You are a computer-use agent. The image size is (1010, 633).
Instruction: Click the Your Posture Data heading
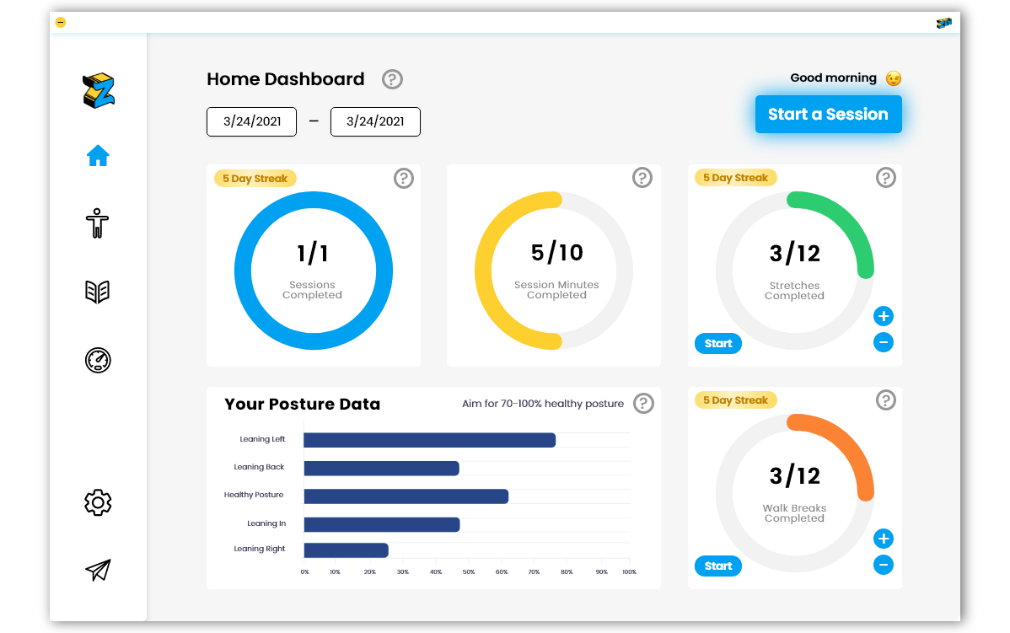click(302, 405)
